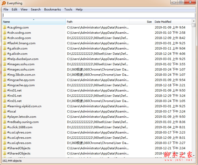
Task: Click date 2018-12-29 下午 3:24
Action: (x=170, y=95)
